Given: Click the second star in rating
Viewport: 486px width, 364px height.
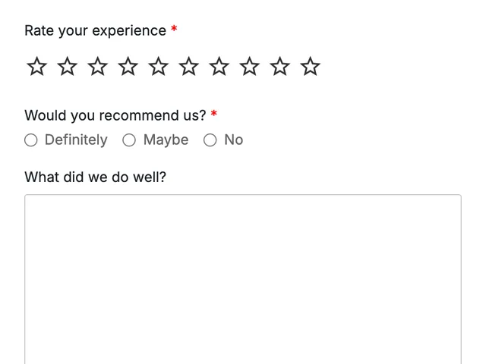Looking at the screenshot, I should tap(68, 66).
